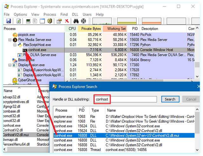Sort search results by Name column
Screen dimensions: 203x156
pyautogui.click(x=150, y=110)
